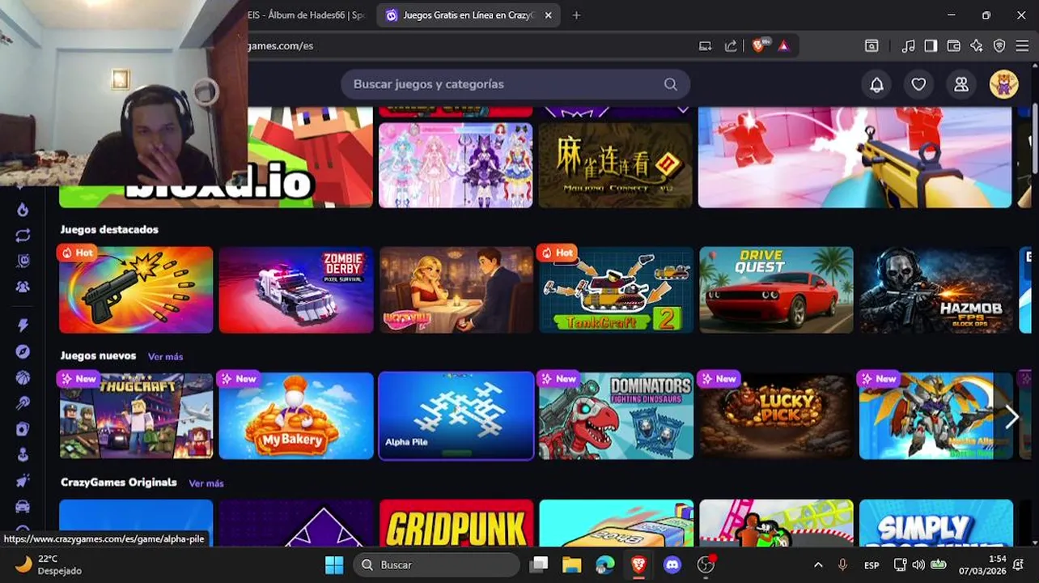Open the music playlist icon in toolbar
Viewport: 1039px width, 583px height.
(x=908, y=46)
